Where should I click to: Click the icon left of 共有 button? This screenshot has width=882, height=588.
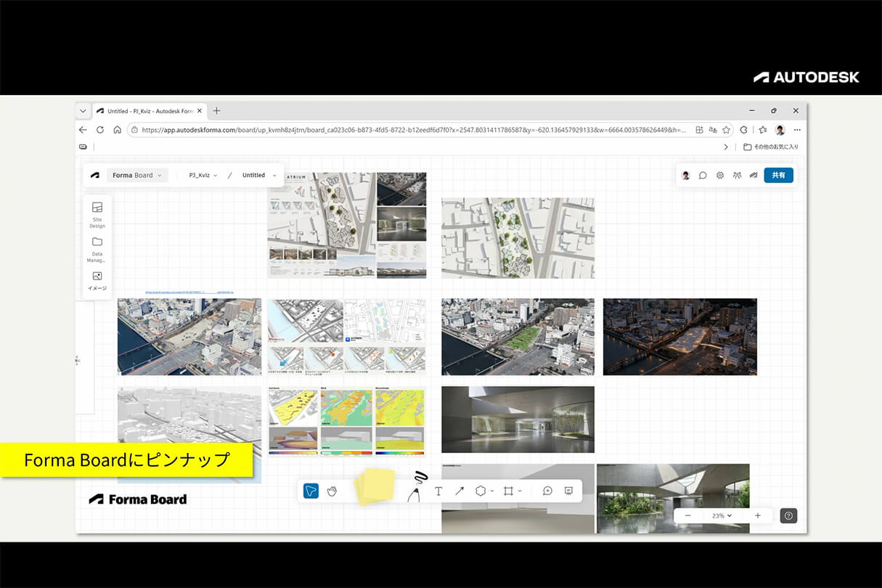point(754,175)
